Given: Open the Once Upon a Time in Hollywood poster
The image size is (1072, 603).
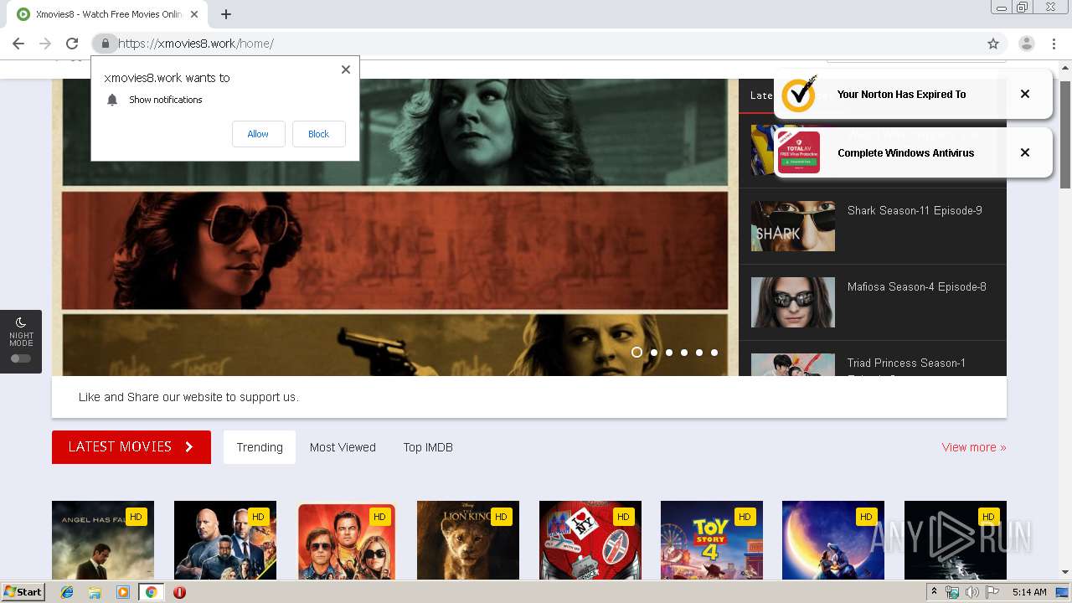Looking at the screenshot, I should coord(347,540).
